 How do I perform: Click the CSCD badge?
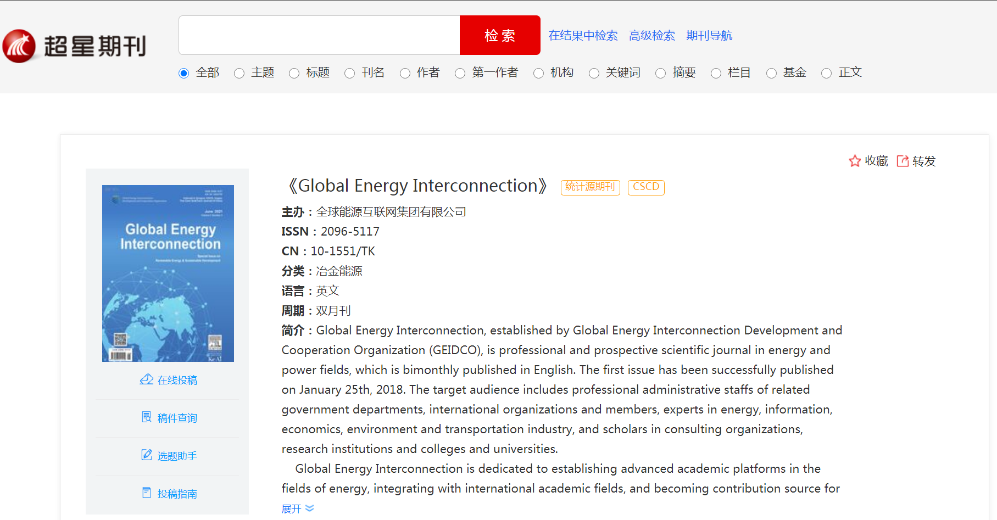point(646,187)
